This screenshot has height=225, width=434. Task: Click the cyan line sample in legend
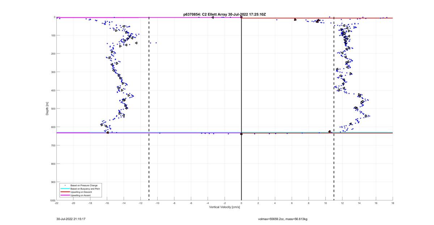tap(65, 188)
